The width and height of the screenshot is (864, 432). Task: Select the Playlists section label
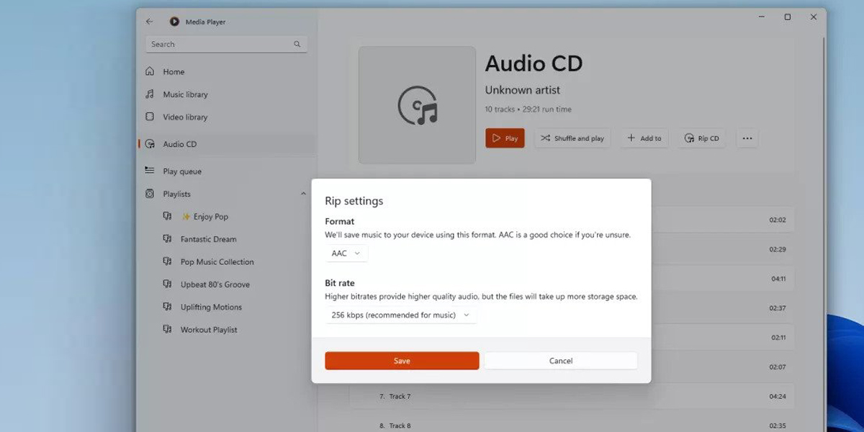tap(176, 194)
